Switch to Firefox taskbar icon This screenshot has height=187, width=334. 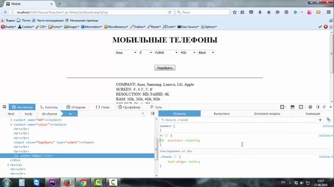click(x=67, y=182)
